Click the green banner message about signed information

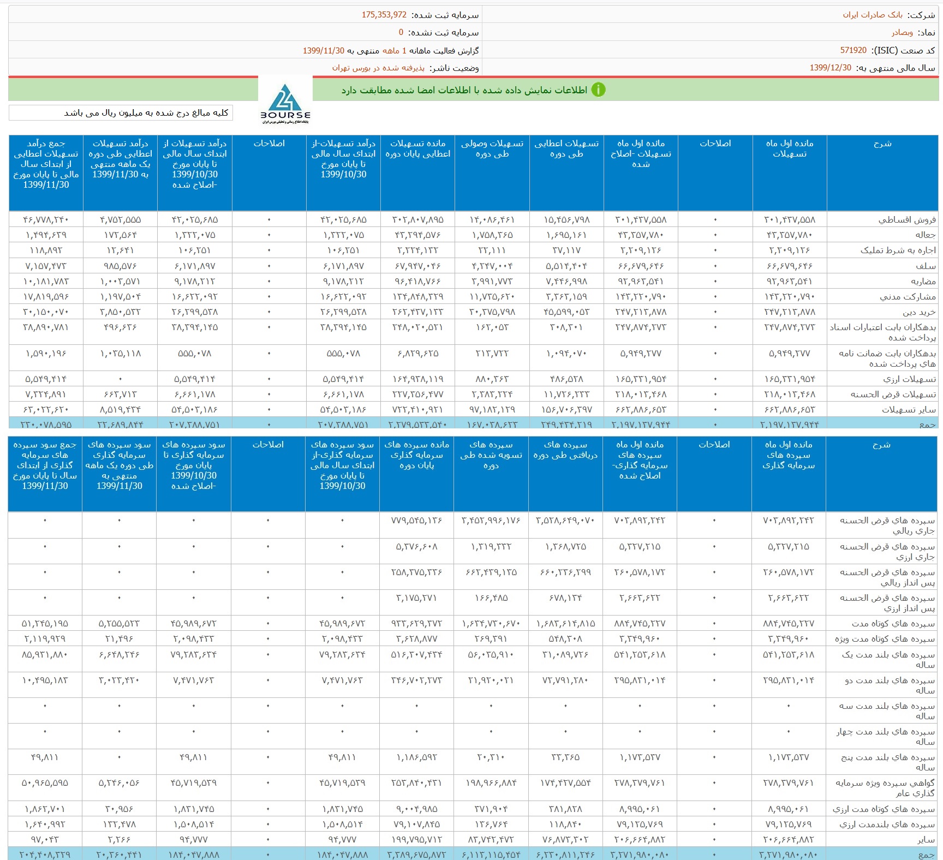pos(464,90)
